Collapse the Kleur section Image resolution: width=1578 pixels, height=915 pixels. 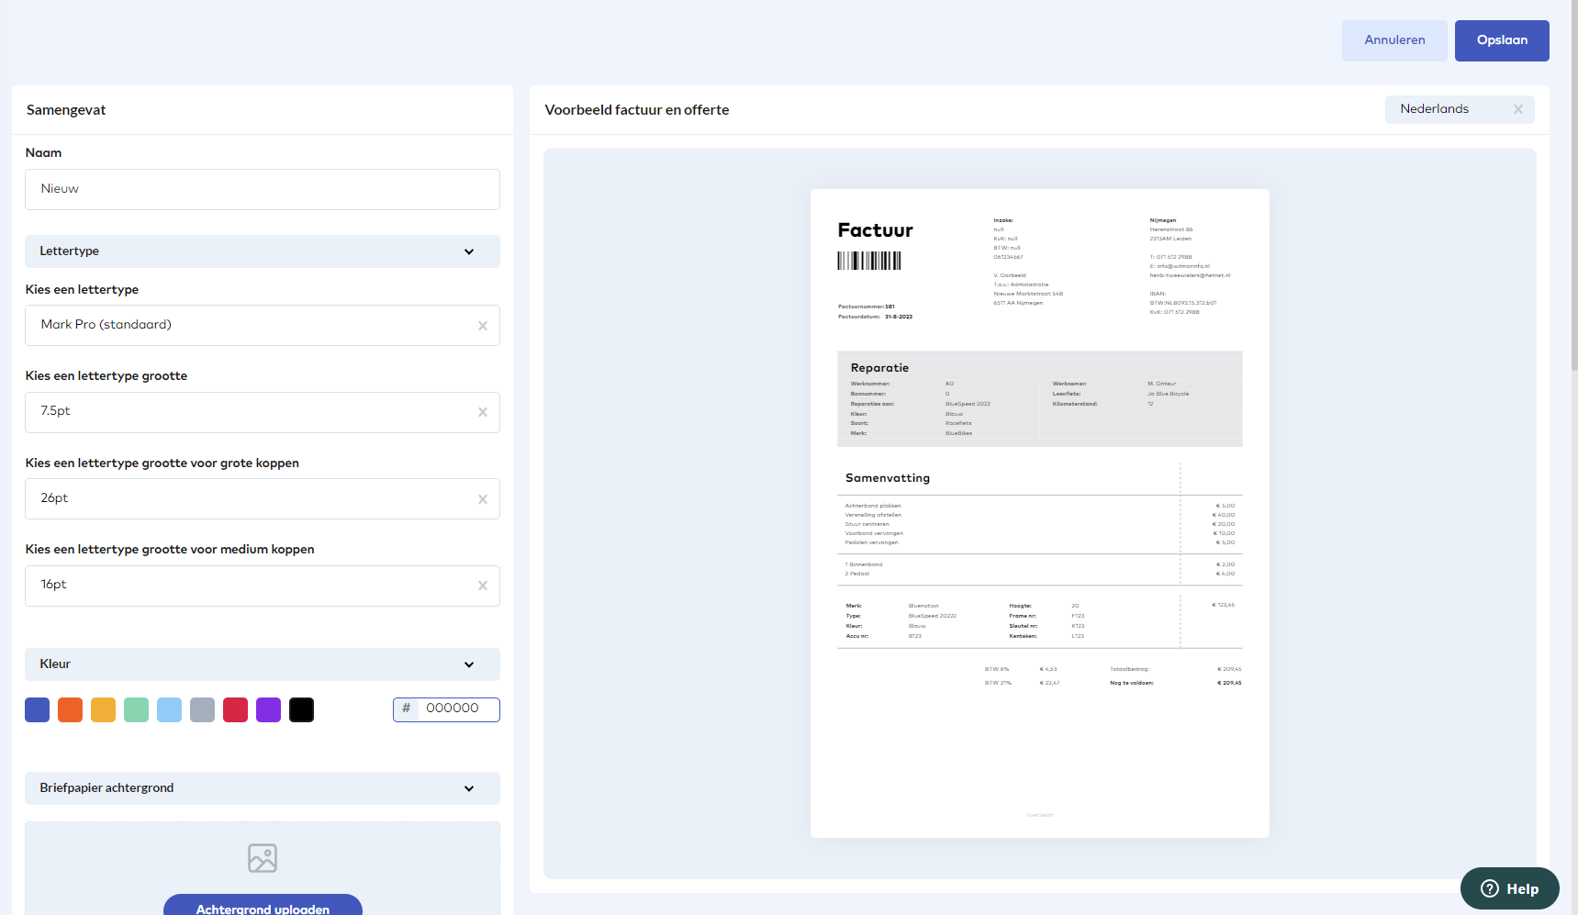[469, 664]
